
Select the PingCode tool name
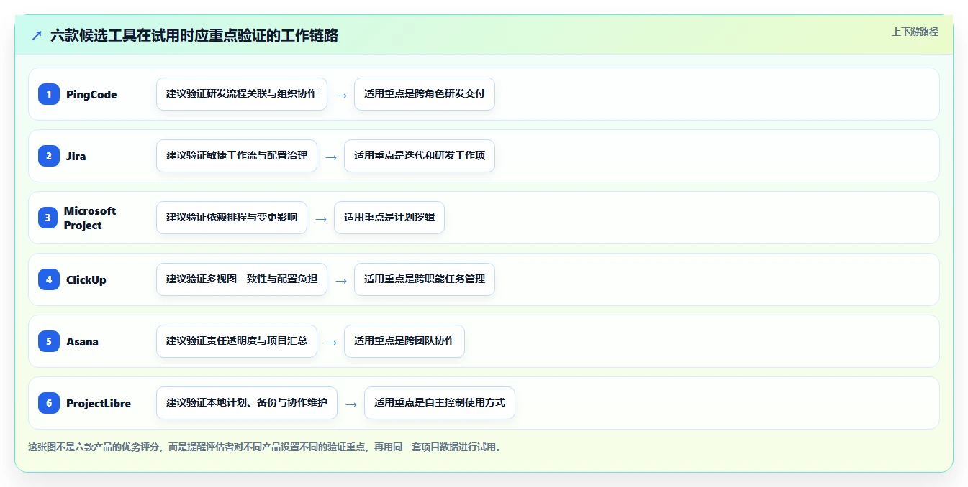[x=91, y=94]
